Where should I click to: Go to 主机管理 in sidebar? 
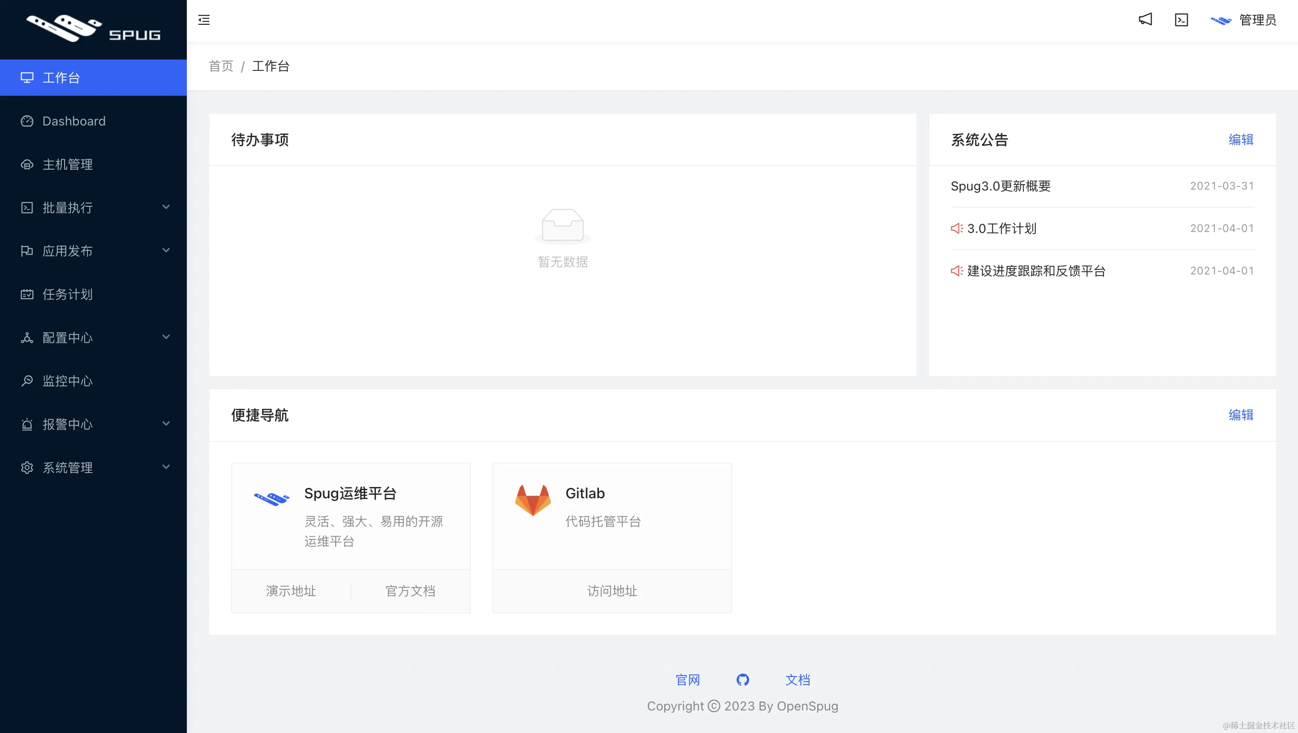point(68,164)
